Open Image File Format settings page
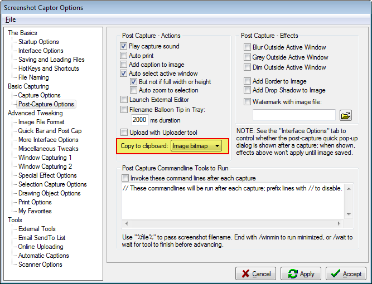The height and width of the screenshot is (284, 372). coord(41,122)
